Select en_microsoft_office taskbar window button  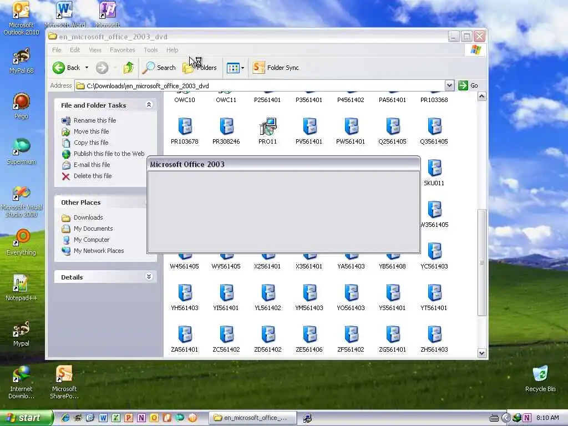(253, 418)
